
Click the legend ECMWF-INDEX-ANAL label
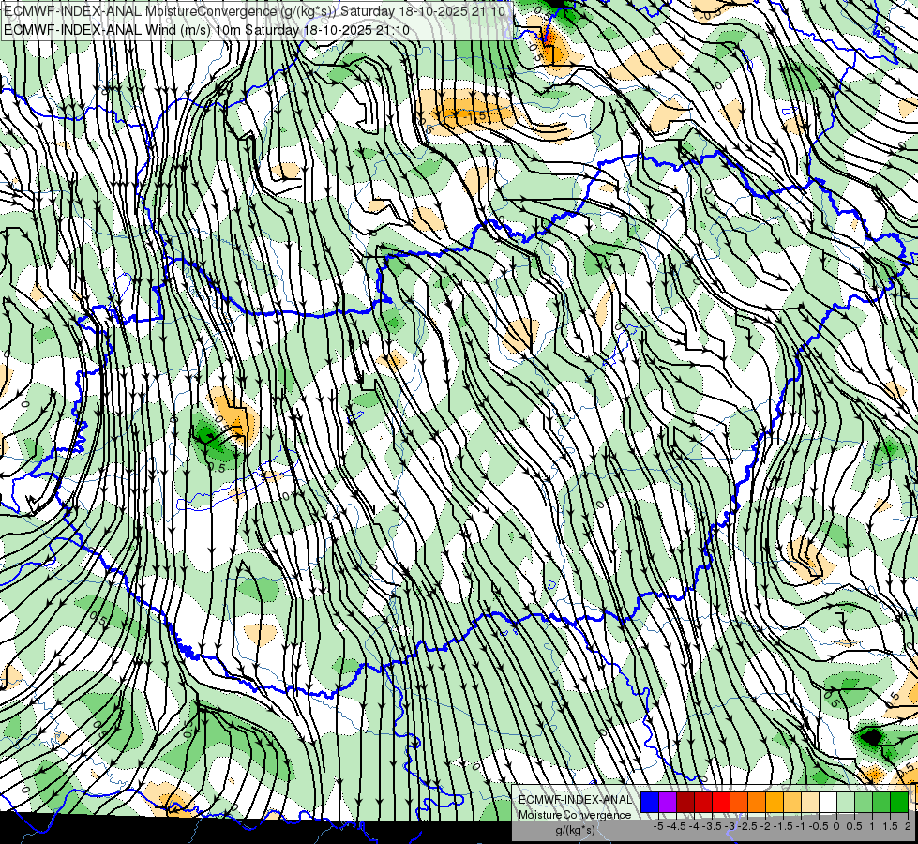pos(575,800)
